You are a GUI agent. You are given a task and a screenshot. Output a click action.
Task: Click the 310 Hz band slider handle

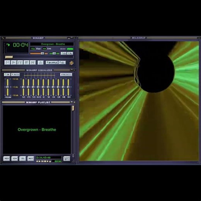click(x=33, y=87)
